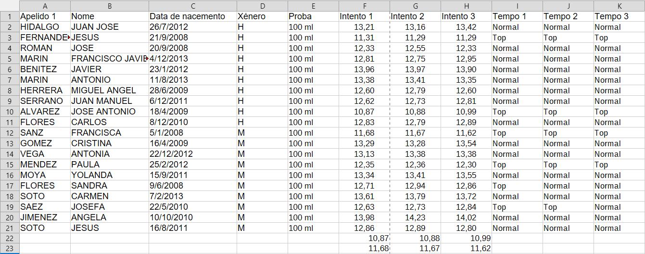Click the 'Apelido 1' header cell
This screenshot has height=254, width=645.
coord(45,16)
